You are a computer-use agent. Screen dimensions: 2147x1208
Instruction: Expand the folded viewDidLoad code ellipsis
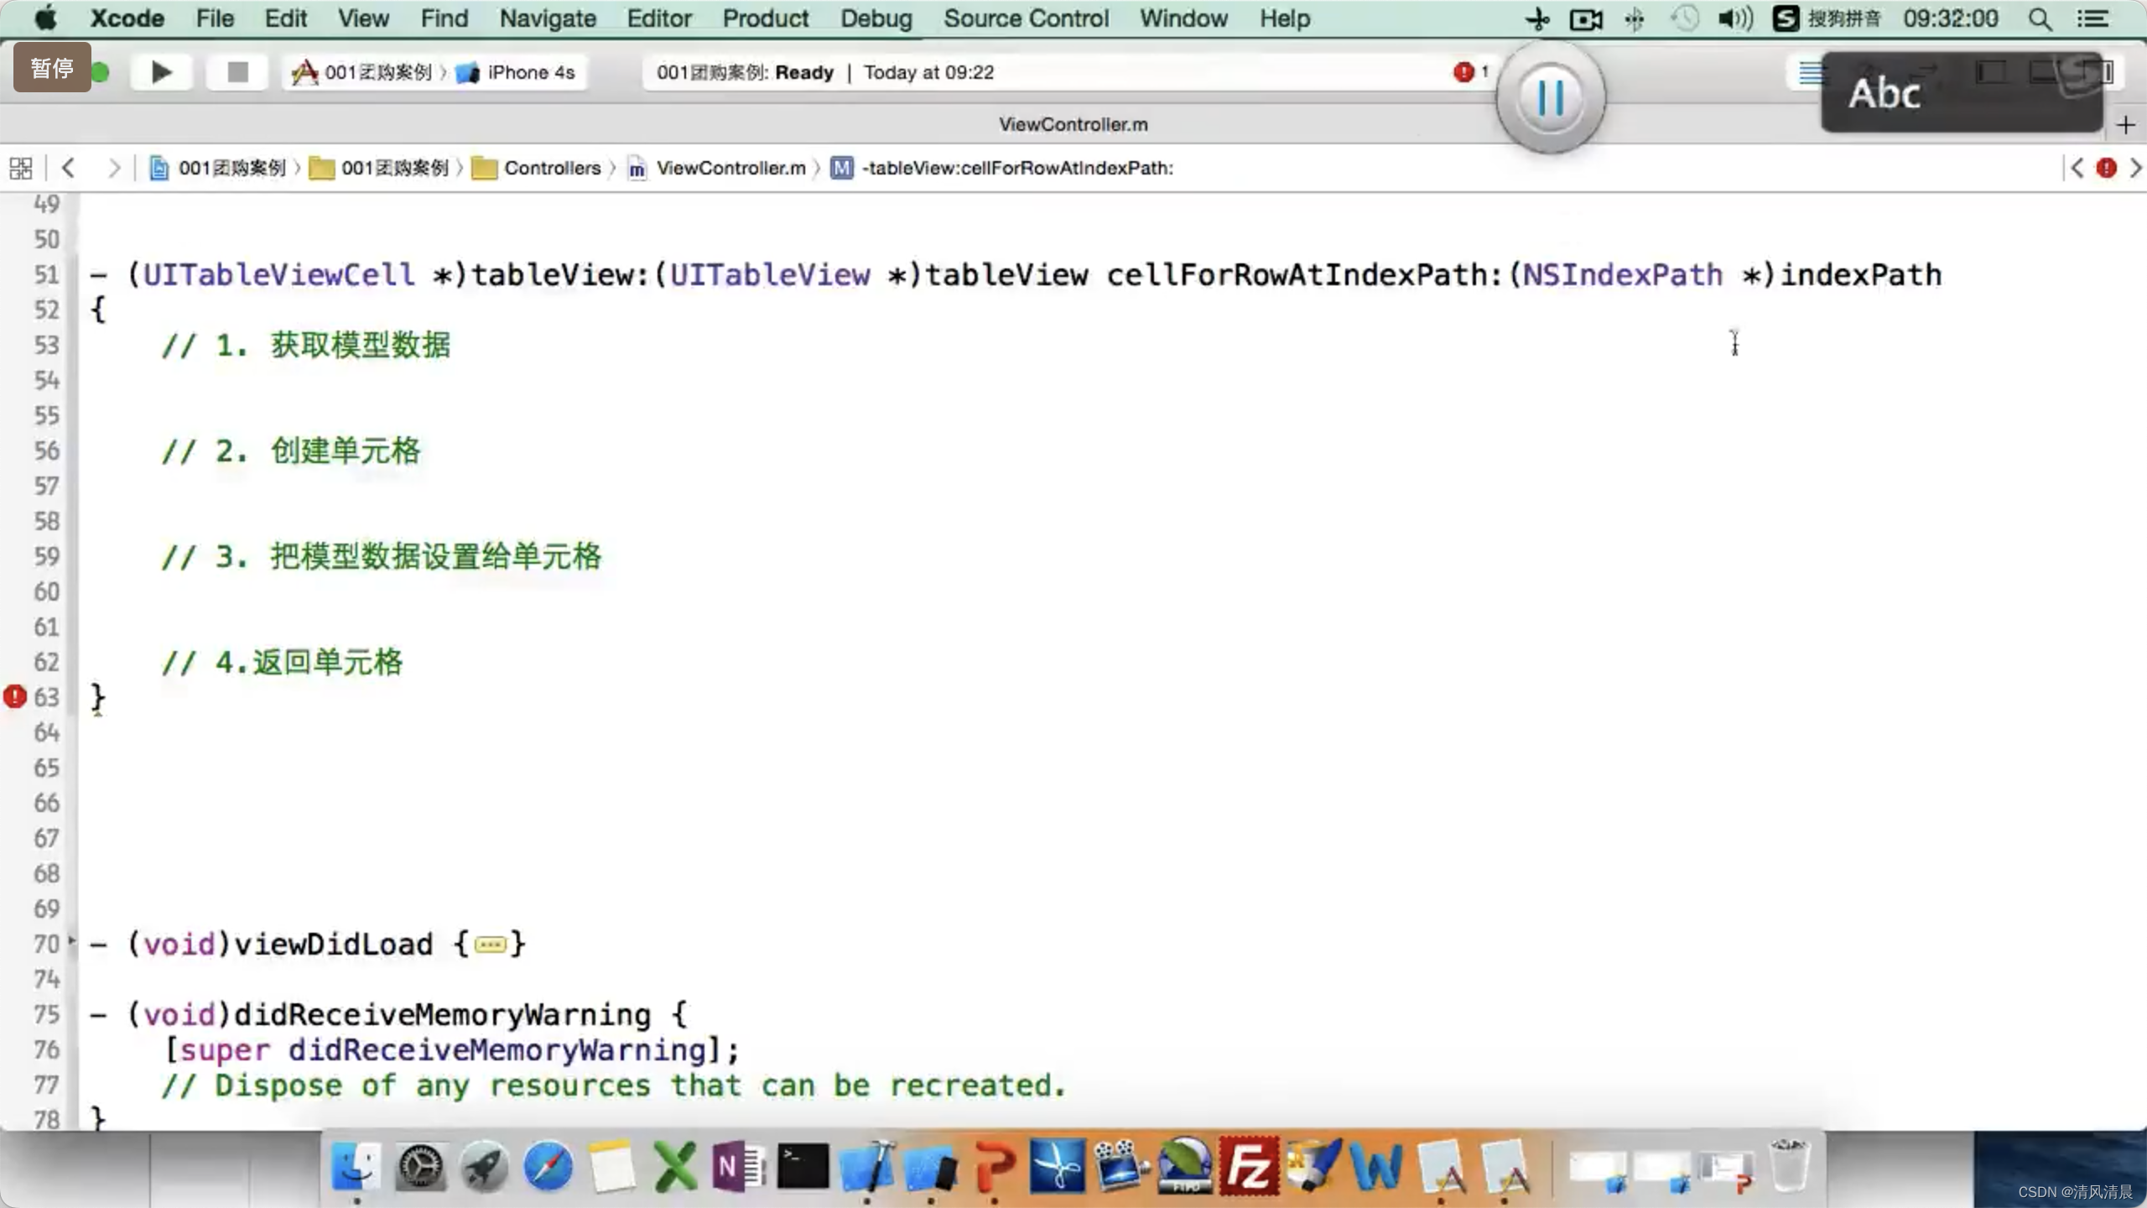490,945
